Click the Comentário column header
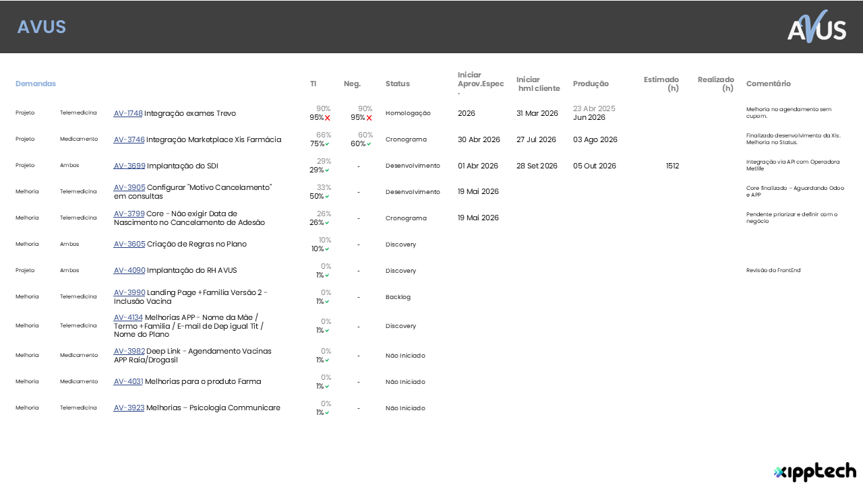 point(769,84)
